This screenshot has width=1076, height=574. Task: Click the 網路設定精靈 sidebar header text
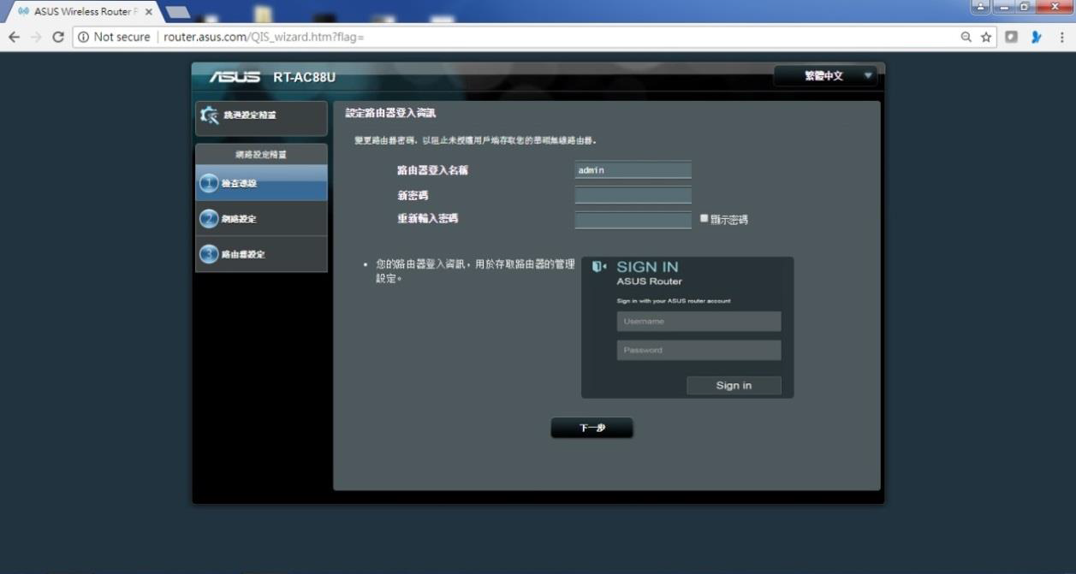pos(261,155)
